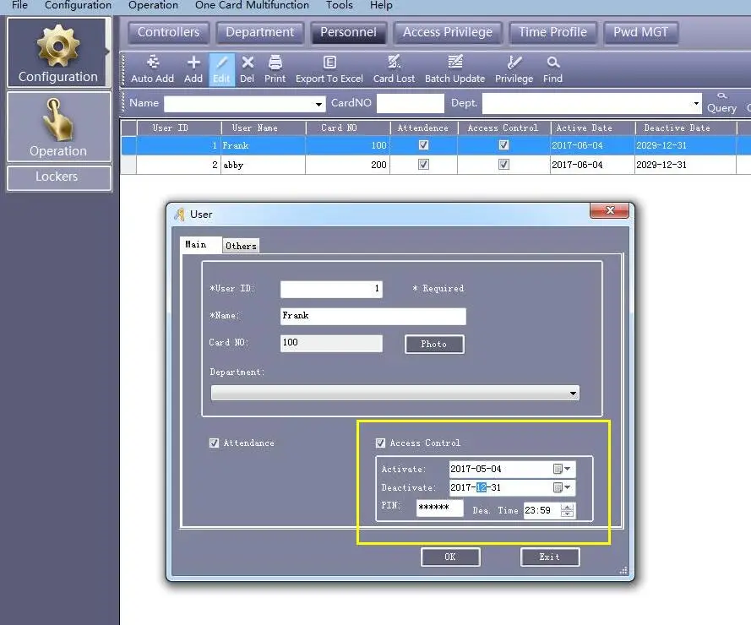Click the PIN password field
This screenshot has width=751, height=625.
[x=439, y=508]
